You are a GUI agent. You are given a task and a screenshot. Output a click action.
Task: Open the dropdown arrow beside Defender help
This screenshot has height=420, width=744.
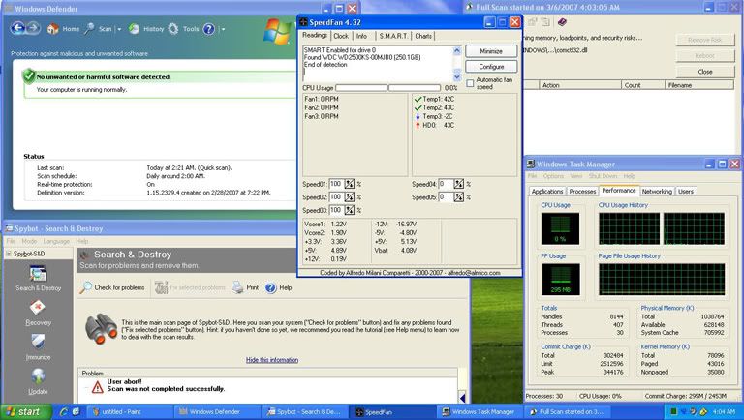click(x=222, y=29)
